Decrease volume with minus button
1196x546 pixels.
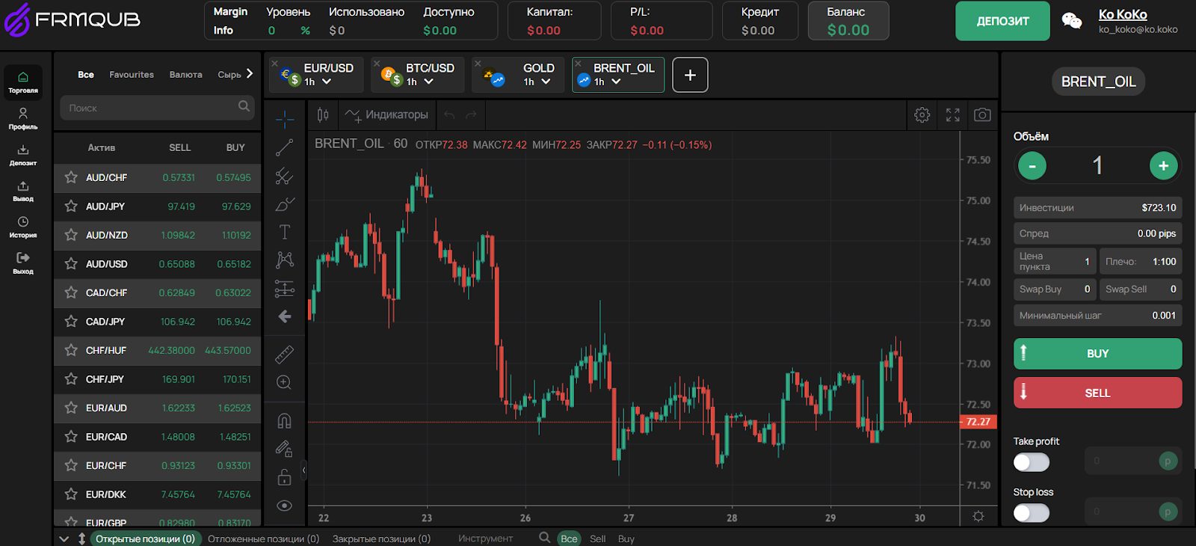click(1032, 166)
